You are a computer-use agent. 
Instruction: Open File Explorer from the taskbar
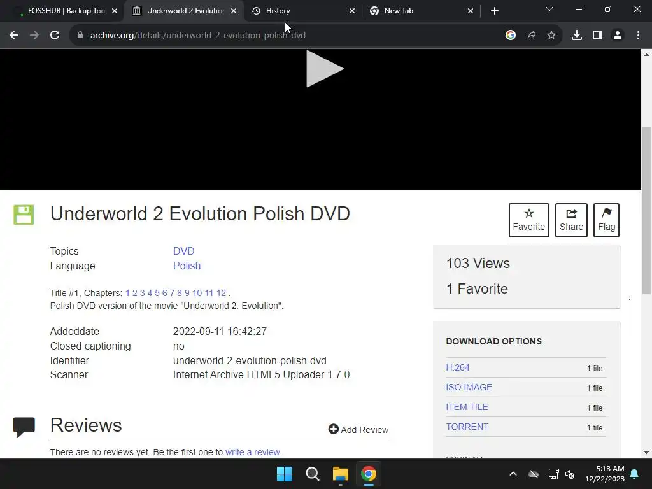340,474
